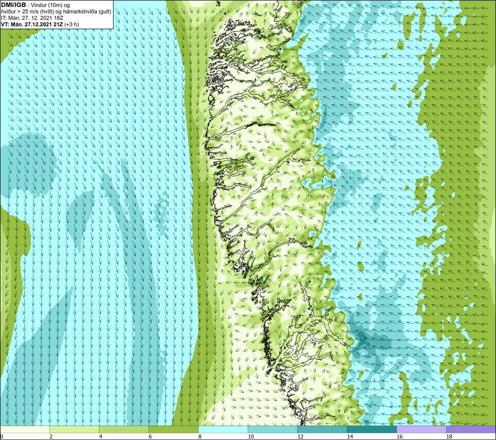Click the legend scale value "16"
This screenshot has height=440, width=496.
[x=399, y=437]
